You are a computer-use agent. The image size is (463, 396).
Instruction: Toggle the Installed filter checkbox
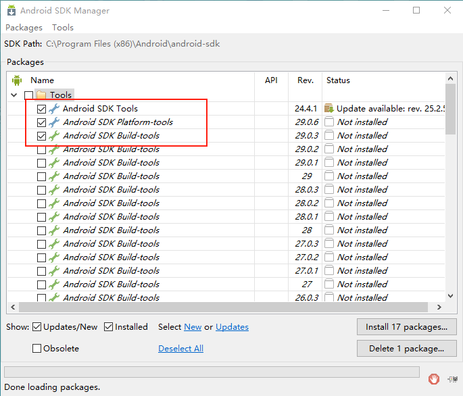109,327
